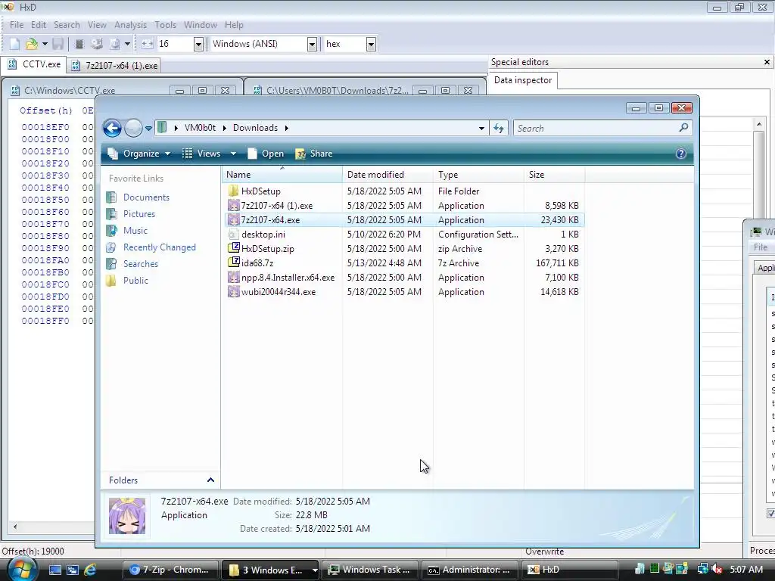The image size is (775, 581).
Task: Sort by the Name column header
Action: 282,175
